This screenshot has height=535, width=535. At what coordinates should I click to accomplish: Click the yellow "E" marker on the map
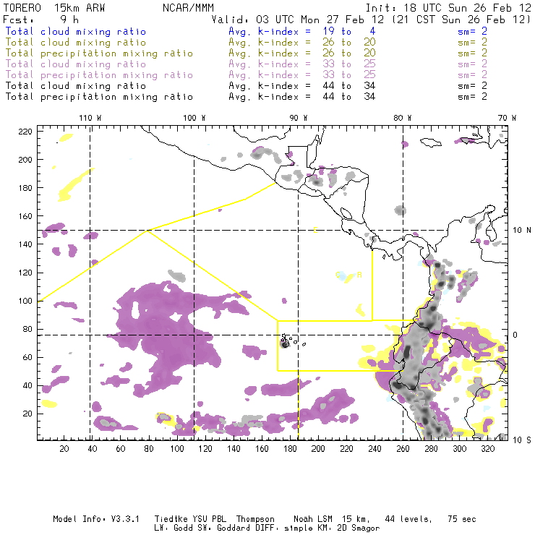(x=316, y=231)
